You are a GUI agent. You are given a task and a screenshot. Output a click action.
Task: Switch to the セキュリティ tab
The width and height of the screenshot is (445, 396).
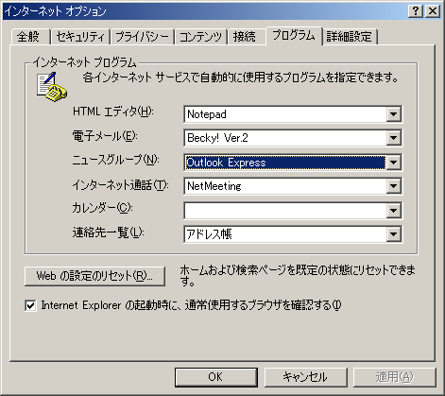(80, 37)
